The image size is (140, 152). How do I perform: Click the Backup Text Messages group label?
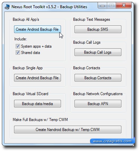[x=92, y=19]
